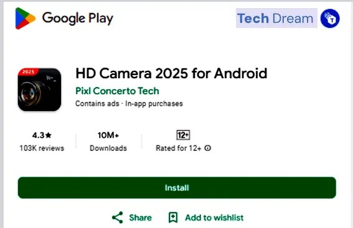Viewport: 353px width, 228px height.
Task: Click the Tech Dream round logo icon
Action: click(x=330, y=19)
